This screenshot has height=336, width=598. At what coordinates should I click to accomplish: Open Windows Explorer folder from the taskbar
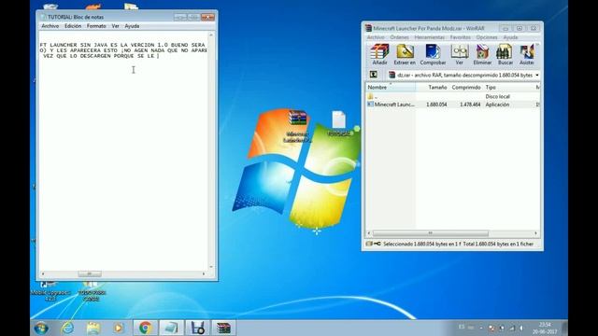pyautogui.click(x=93, y=328)
